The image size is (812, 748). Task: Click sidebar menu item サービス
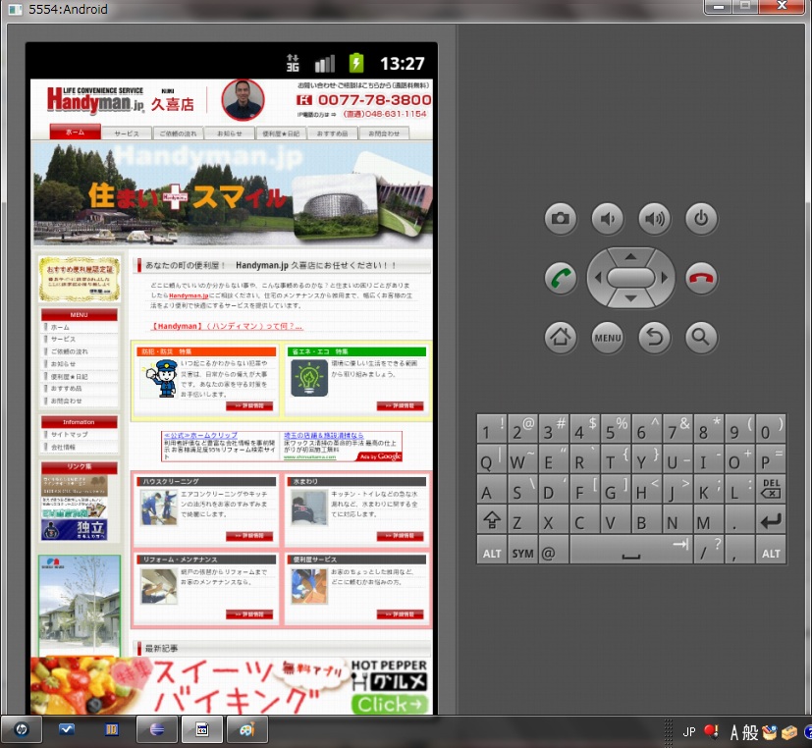click(63, 339)
